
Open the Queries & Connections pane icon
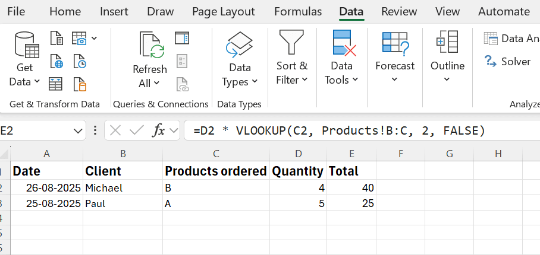coord(182,39)
